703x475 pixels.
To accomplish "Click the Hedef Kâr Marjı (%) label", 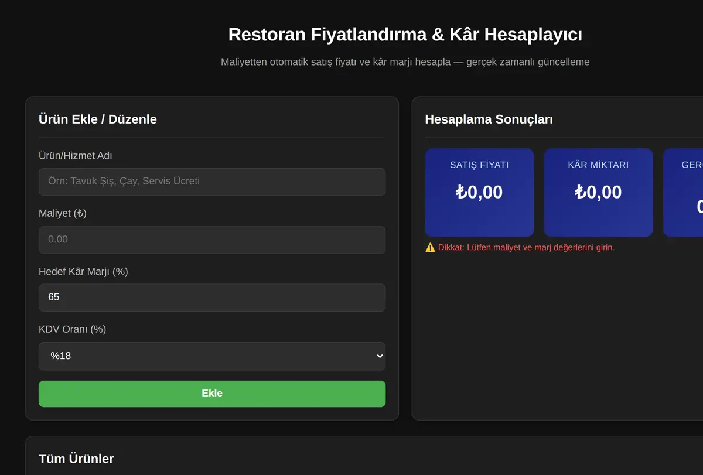I will 83,272.
